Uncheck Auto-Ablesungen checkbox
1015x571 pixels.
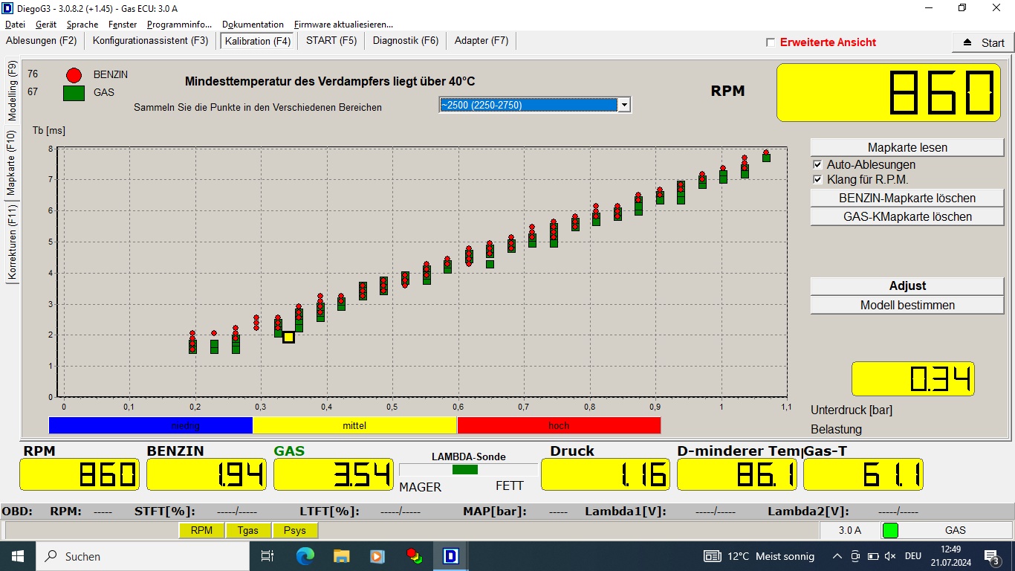click(818, 164)
